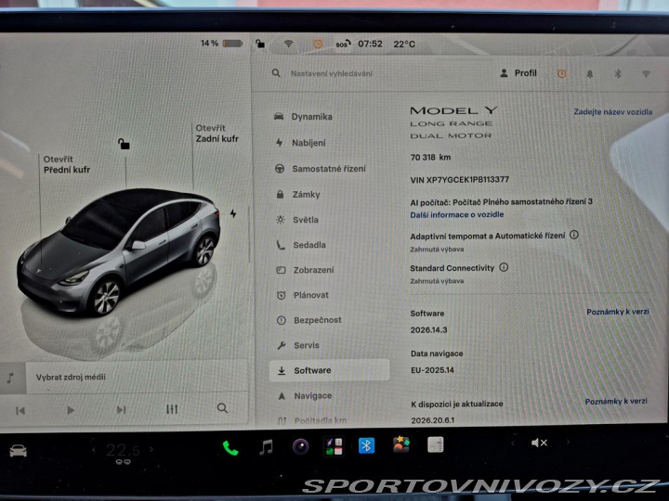Unmute the volume speaker icon
This screenshot has width=669, height=501.
(539, 443)
